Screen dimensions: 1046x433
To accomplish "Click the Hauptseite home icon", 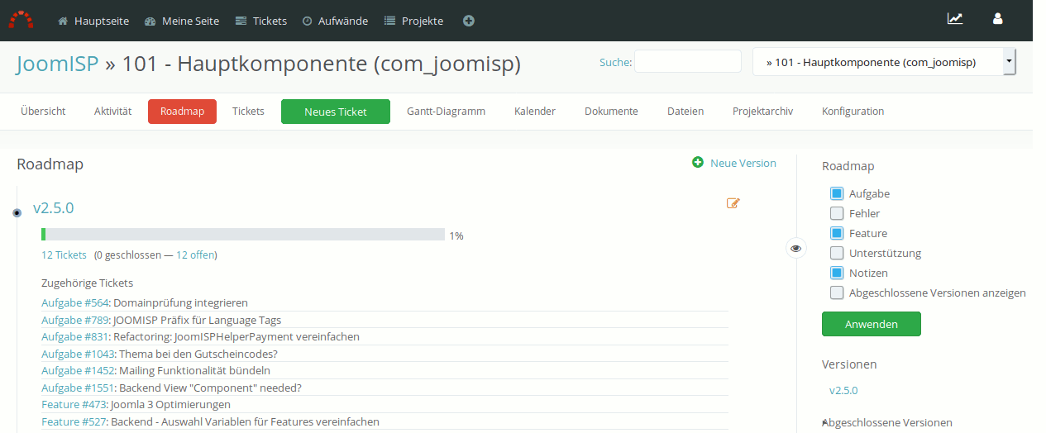I will pos(63,21).
